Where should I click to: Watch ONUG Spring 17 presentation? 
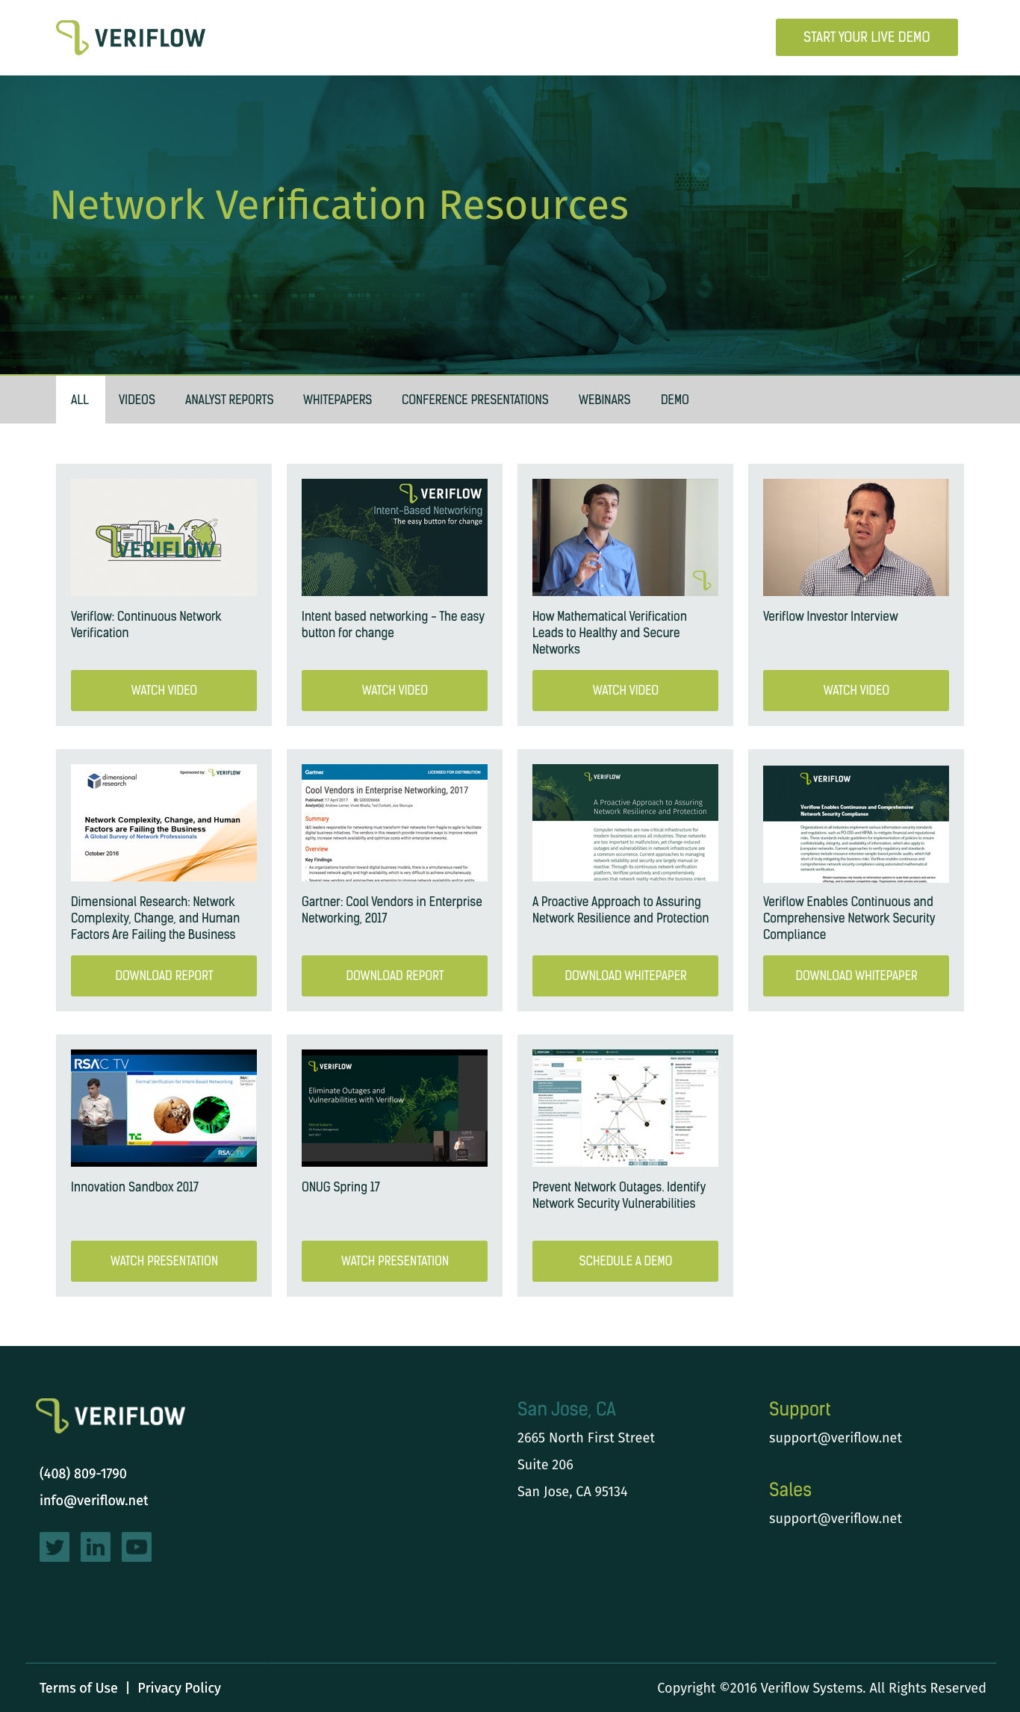394,1261
